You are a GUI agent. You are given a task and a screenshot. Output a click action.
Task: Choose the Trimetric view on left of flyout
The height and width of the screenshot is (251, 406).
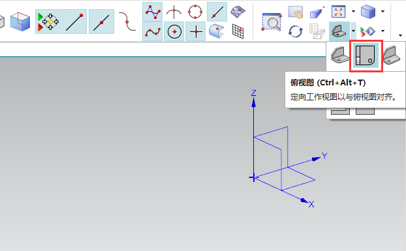pos(340,55)
